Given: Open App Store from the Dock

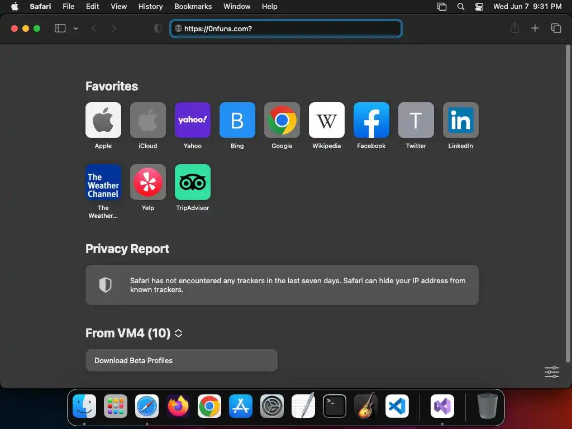Looking at the screenshot, I should (241, 406).
